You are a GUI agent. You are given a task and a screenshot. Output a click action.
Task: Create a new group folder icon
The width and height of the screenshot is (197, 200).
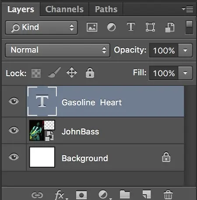click(x=125, y=194)
